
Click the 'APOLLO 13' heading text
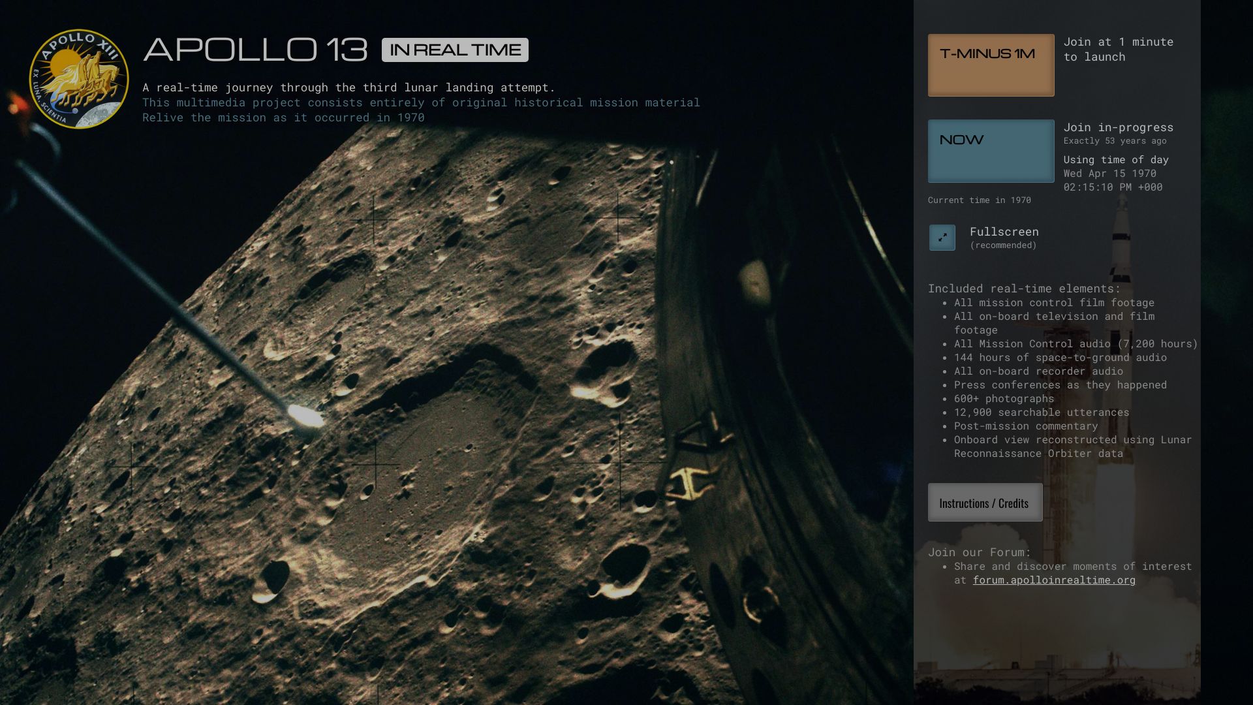(x=255, y=50)
